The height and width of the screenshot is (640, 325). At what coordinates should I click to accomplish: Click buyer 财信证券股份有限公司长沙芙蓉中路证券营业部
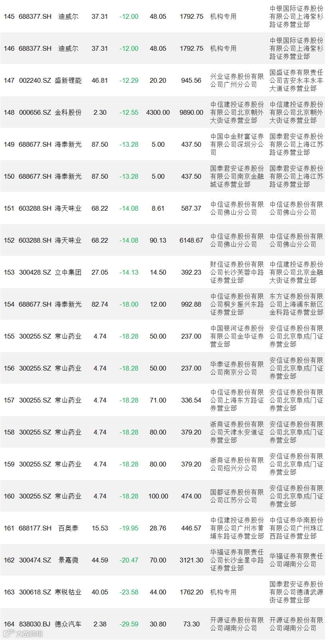coord(237,272)
